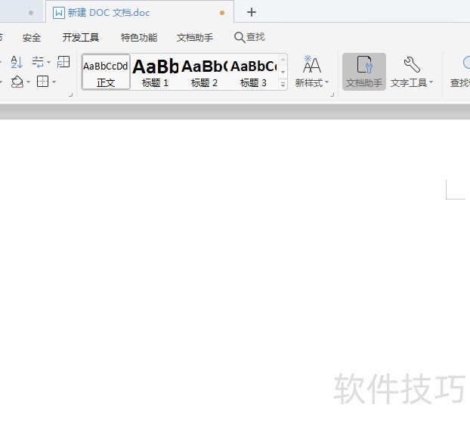Screen dimensions: 470x424
Task: Open the 文字工具 dropdown arrow
Action: [431, 82]
